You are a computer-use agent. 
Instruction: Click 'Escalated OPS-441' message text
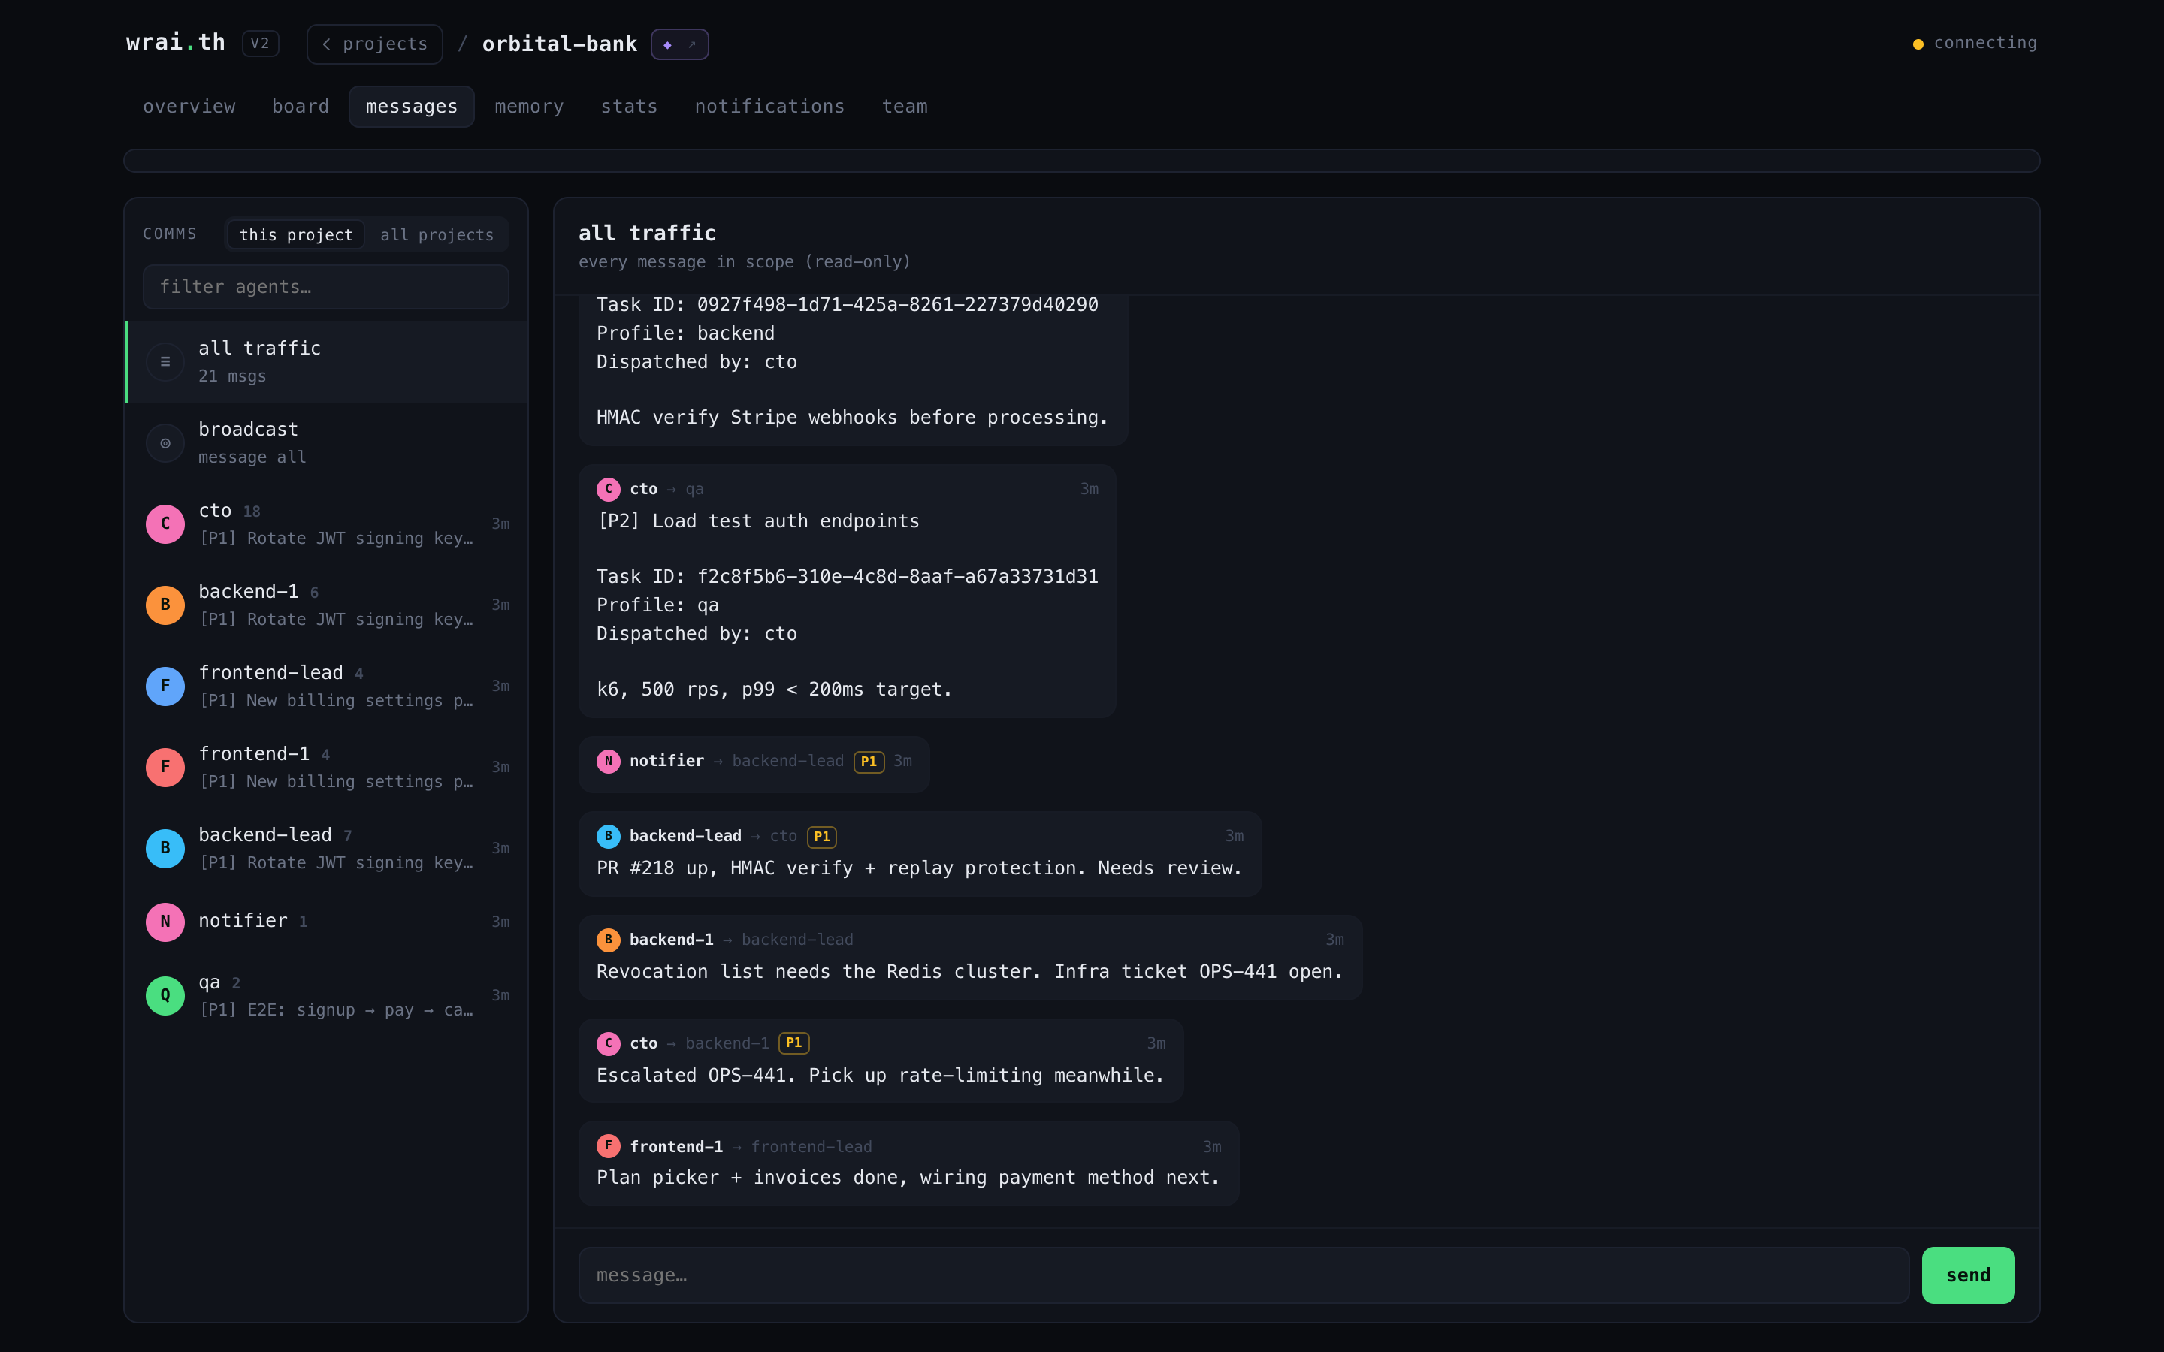(880, 1076)
